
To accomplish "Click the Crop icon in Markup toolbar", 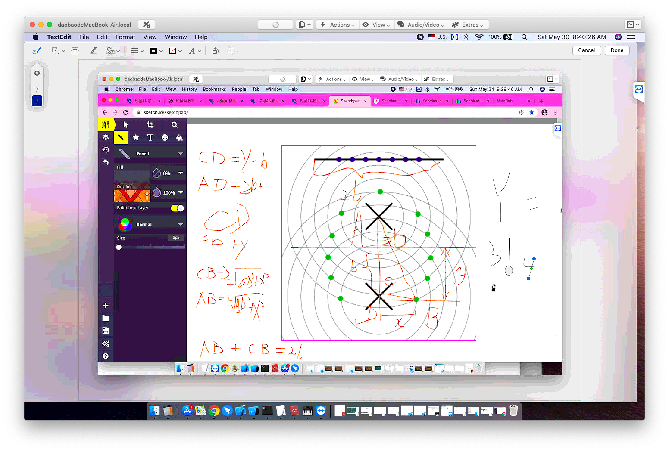I will coord(231,51).
